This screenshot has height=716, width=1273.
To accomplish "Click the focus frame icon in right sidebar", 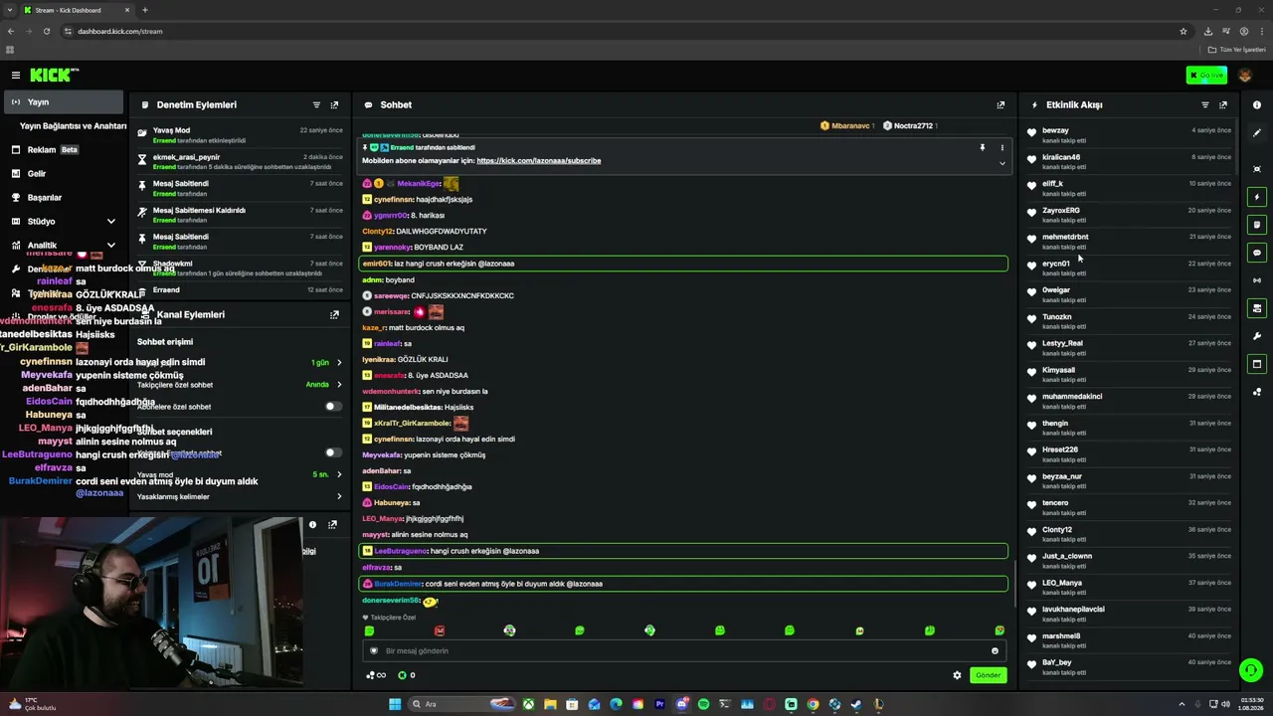I will coord(1257,169).
